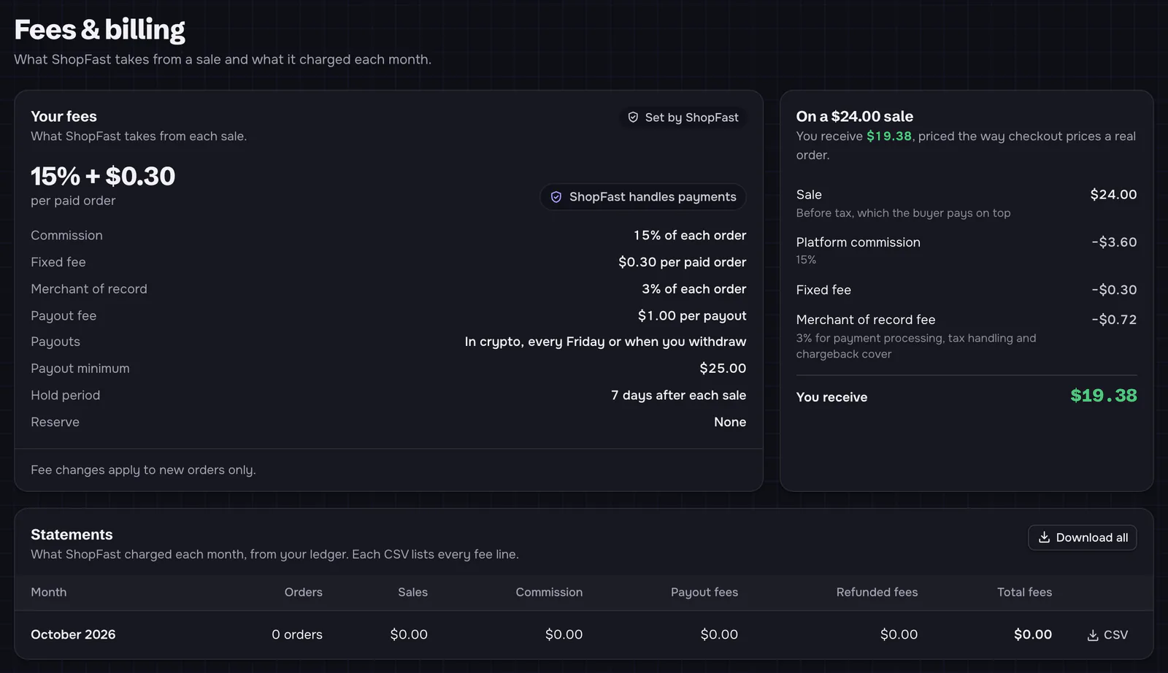
Task: Select the October 2026 statement row
Action: tap(584, 635)
